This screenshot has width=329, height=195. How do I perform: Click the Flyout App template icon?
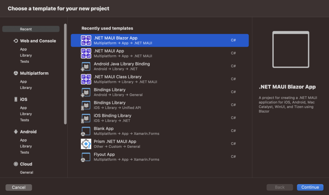[x=86, y=157]
